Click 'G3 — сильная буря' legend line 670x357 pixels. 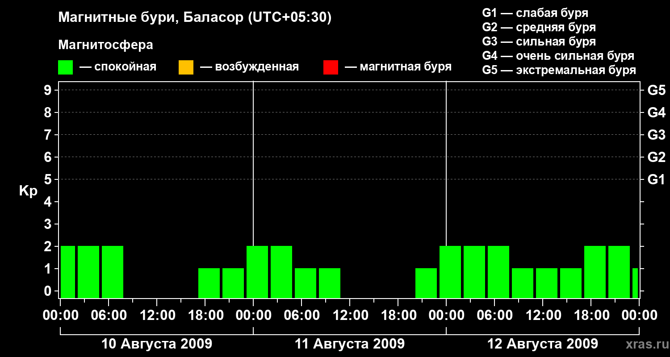coord(539,42)
